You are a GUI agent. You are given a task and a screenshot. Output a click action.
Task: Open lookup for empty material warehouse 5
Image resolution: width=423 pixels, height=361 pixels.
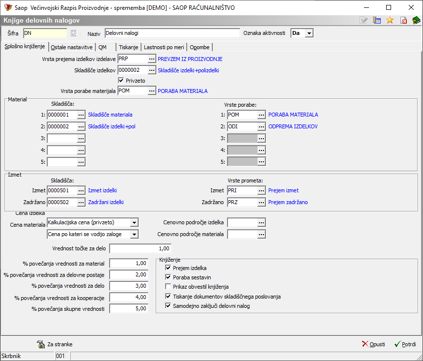[81, 162]
